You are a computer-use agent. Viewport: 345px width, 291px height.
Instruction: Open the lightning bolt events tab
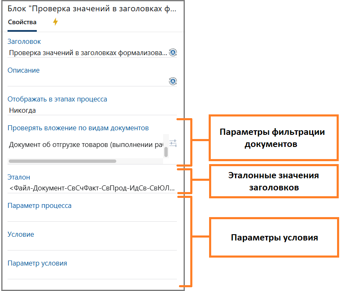click(x=55, y=23)
